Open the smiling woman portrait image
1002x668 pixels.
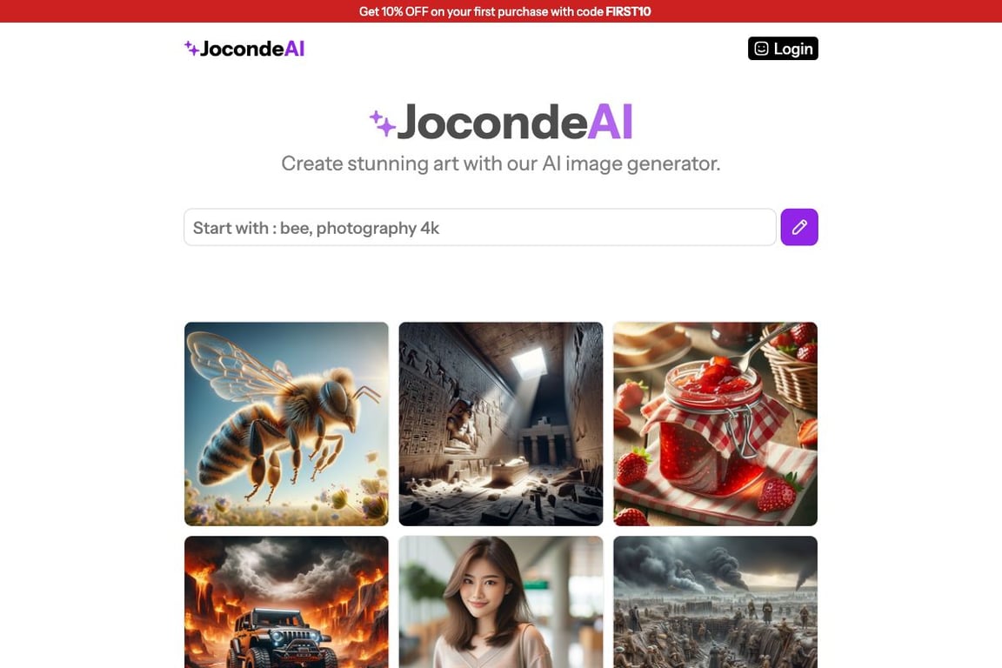[500, 602]
